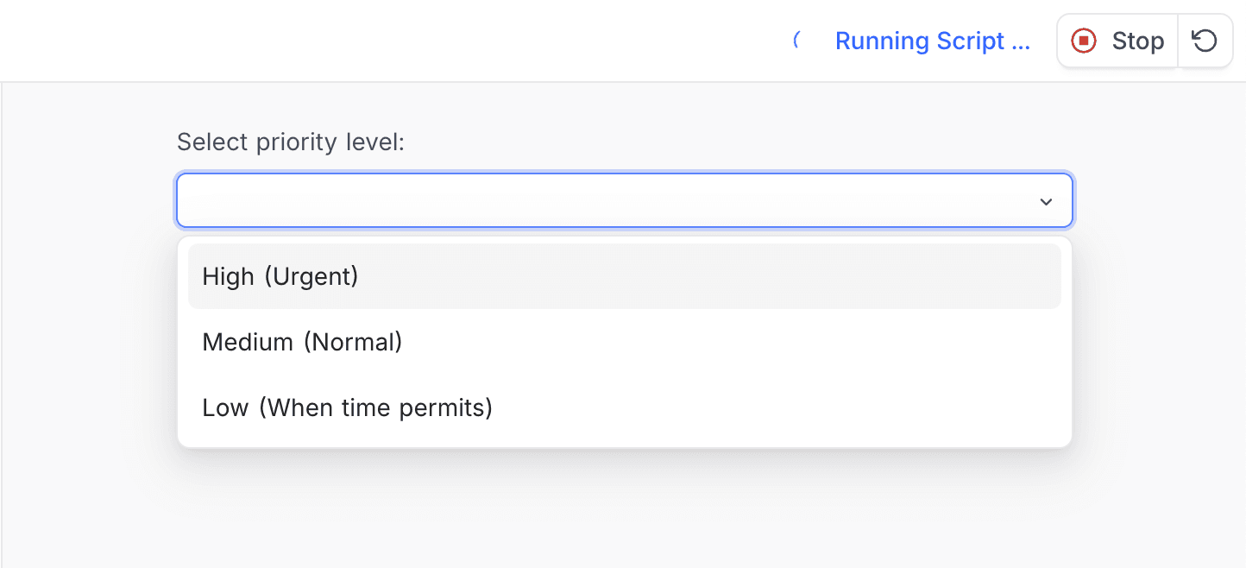Collapse the open priority dropdown list
1246x568 pixels.
pos(1046,201)
